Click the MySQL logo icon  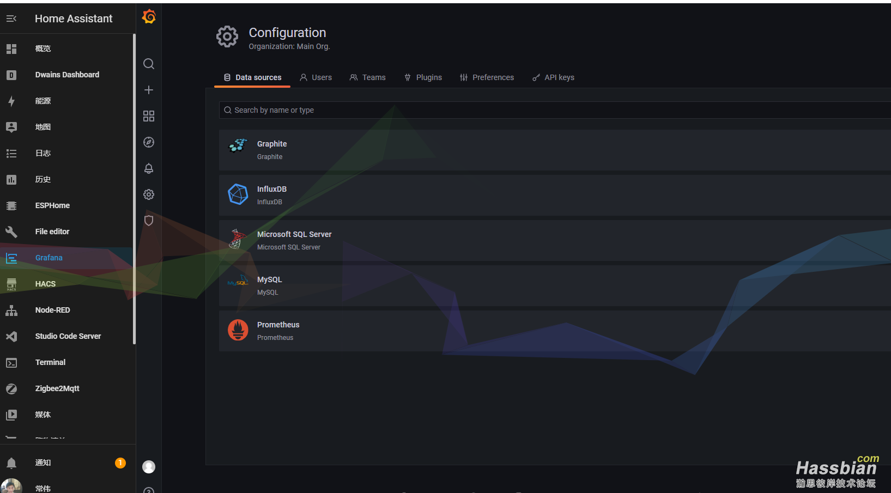click(238, 282)
